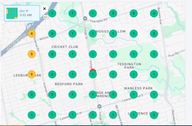This screenshot has width=192, height=126.
Task: Select the green 2 marker left of Bedford Park
Action: point(52,74)
